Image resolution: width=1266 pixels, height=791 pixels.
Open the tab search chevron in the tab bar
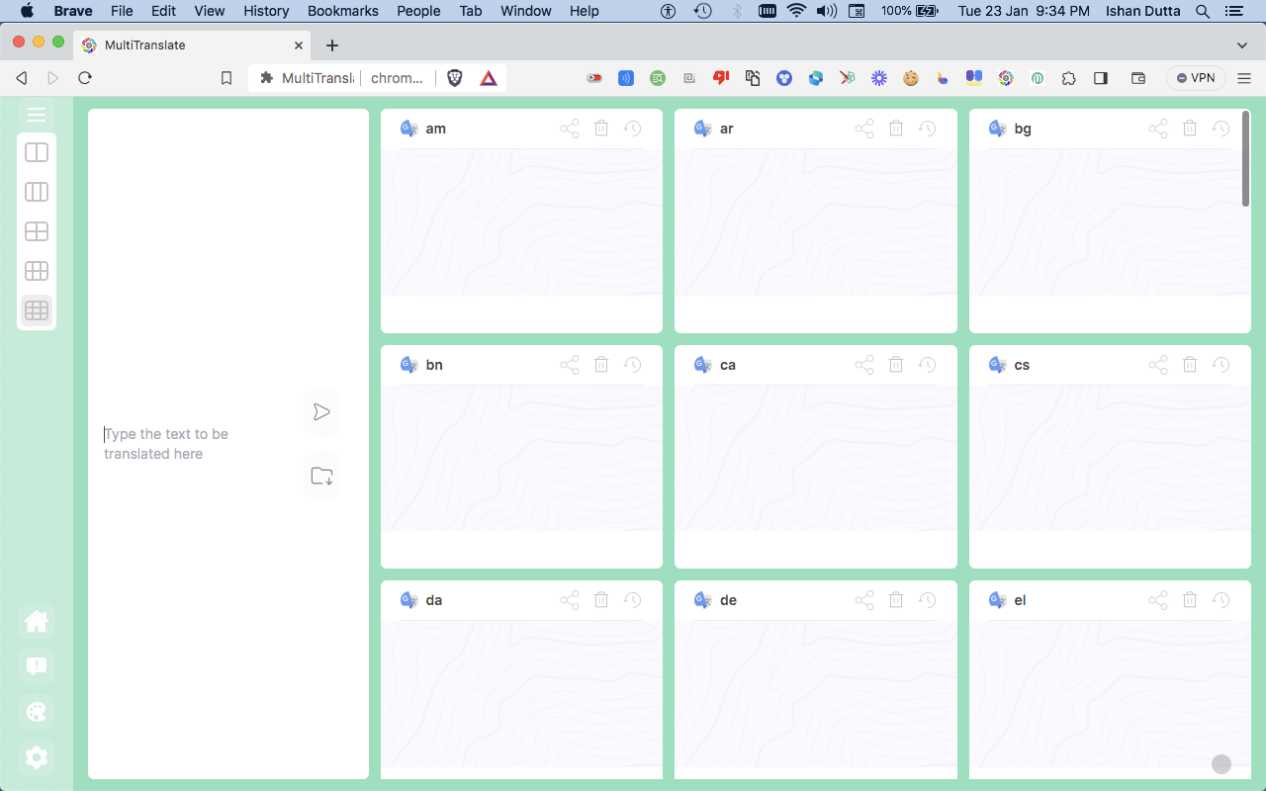(1242, 44)
